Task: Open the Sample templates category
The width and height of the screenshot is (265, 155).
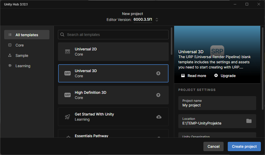Action: pyautogui.click(x=22, y=56)
